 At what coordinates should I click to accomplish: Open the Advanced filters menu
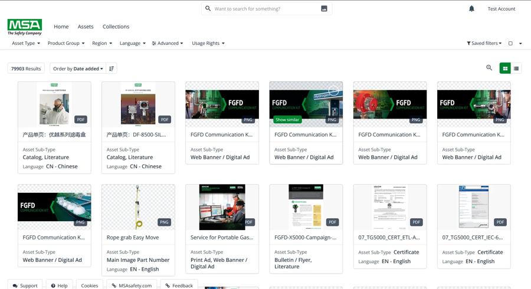[x=168, y=43]
